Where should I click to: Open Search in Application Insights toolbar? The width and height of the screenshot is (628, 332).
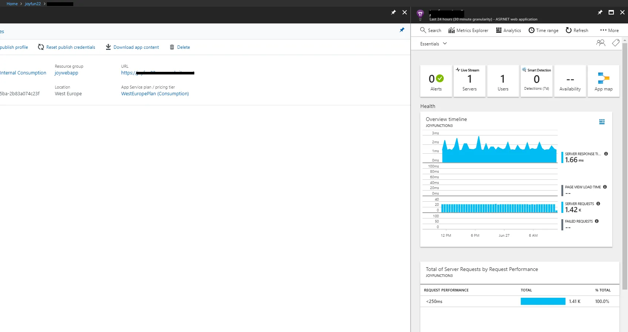431,31
